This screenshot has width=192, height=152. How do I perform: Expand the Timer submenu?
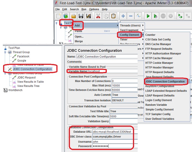pos(132,39)
